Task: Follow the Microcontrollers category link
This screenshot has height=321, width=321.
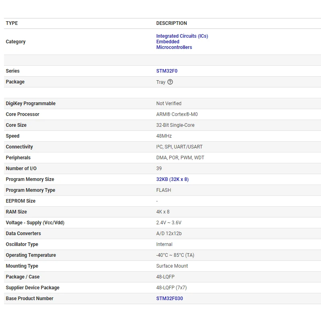Action: pos(174,47)
